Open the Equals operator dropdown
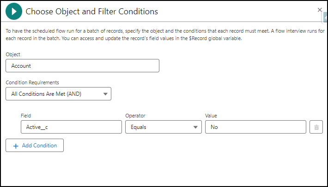Image resolution: width=328 pixels, height=187 pixels. 164,127
